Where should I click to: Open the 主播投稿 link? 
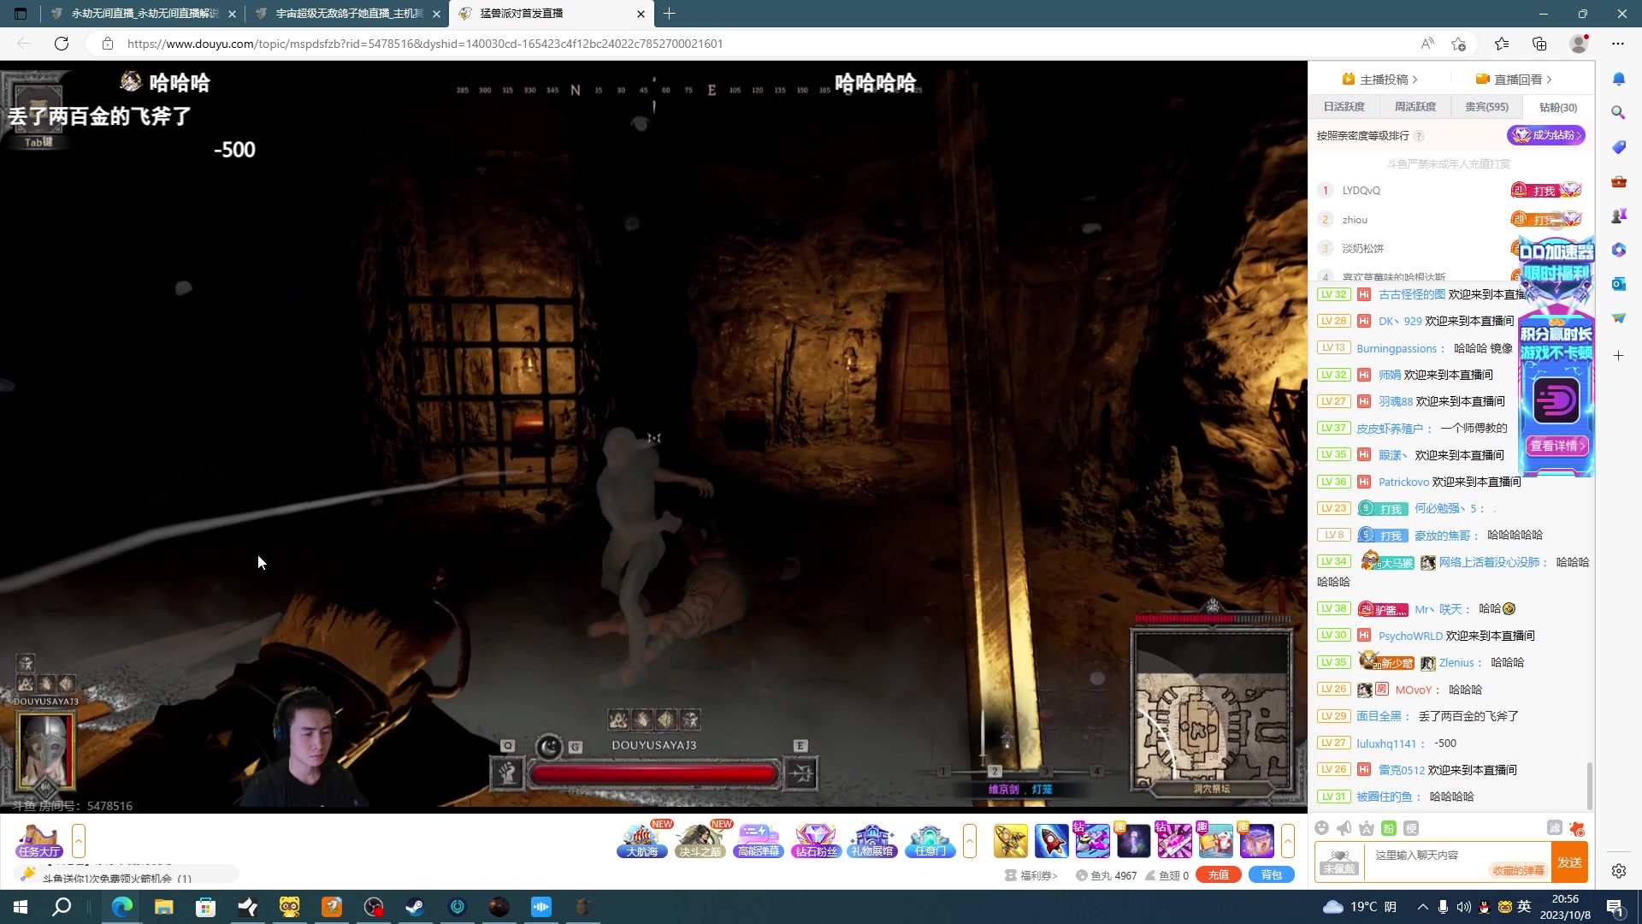click(x=1379, y=80)
